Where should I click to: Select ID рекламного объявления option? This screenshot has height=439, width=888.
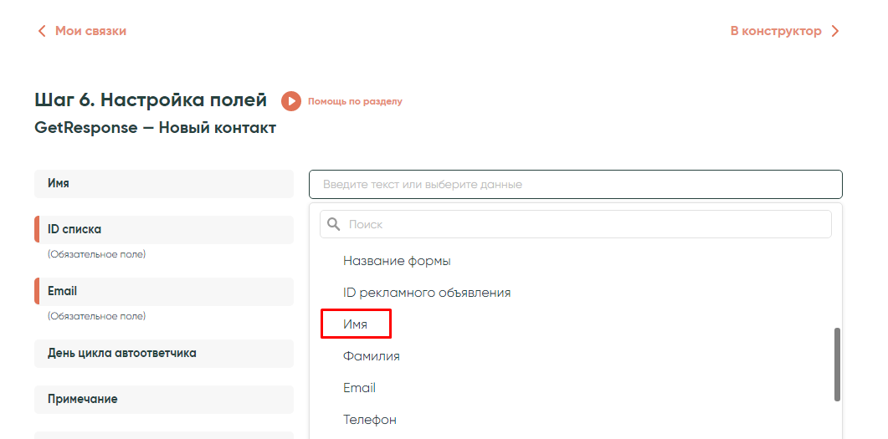(427, 293)
